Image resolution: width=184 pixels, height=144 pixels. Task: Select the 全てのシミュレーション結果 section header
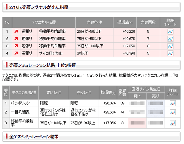pyautogui.click(x=34, y=137)
